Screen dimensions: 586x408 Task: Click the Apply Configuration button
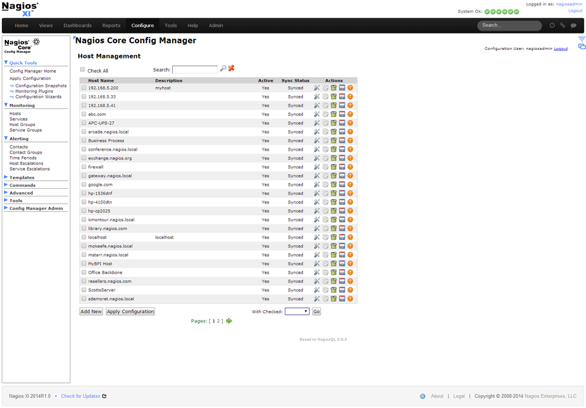coord(130,311)
